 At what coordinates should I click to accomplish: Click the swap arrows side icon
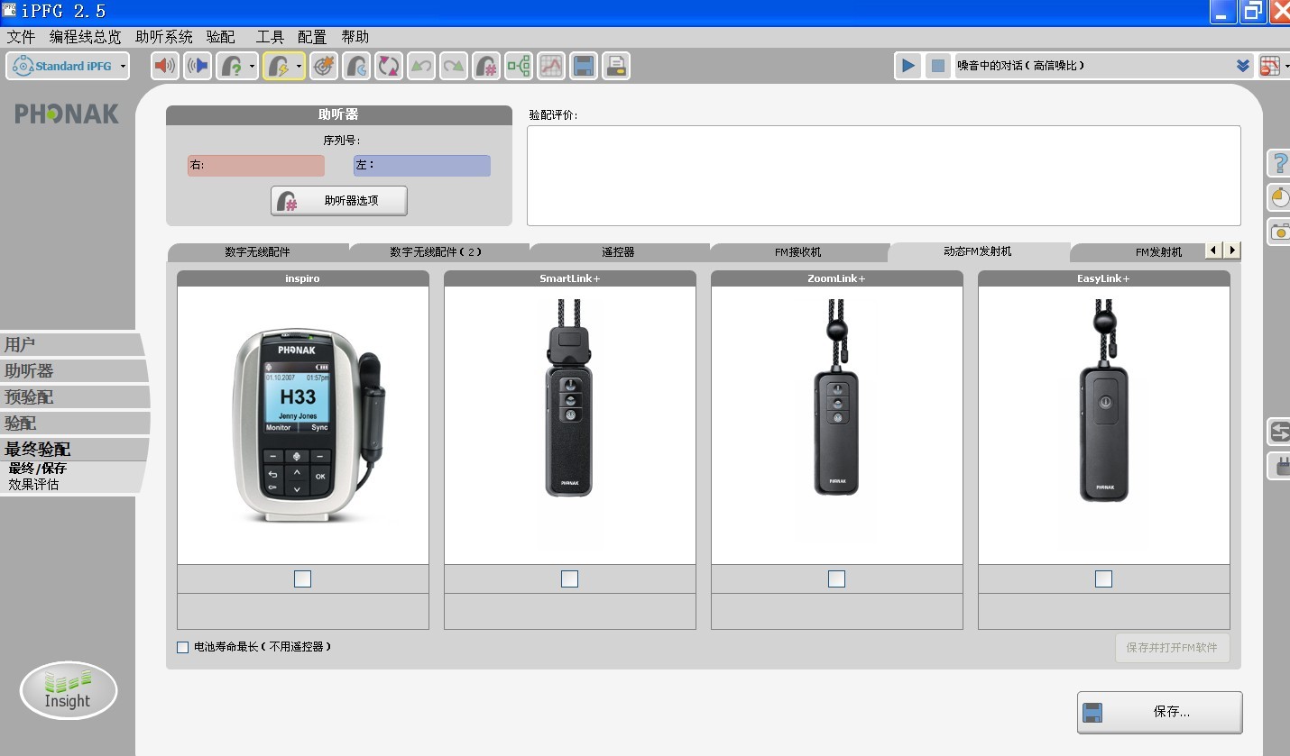coord(1279,432)
